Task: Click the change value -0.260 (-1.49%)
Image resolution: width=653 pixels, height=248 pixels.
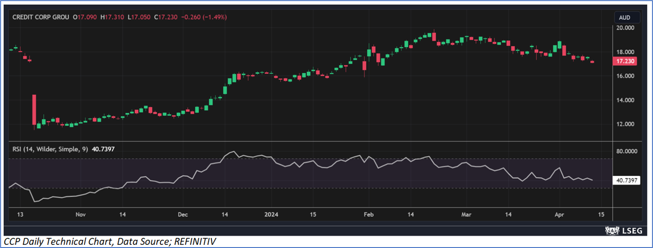Action: click(x=204, y=17)
